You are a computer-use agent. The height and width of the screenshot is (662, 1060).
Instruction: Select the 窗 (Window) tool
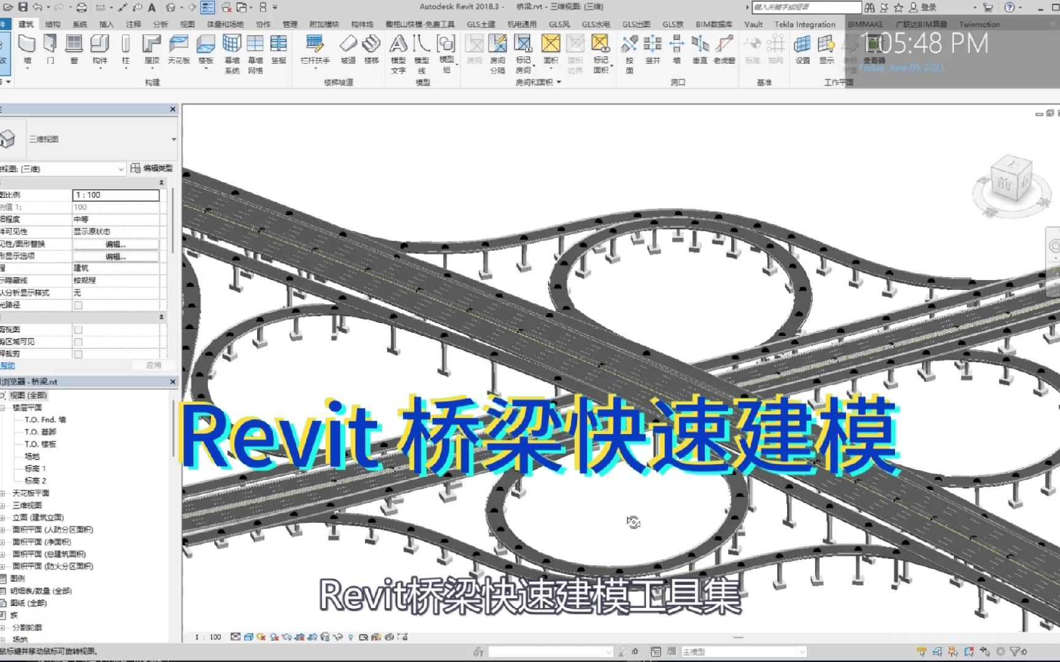(x=74, y=49)
